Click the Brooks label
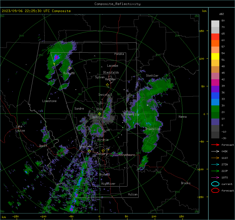The width and height of the screenshot is (235, 220). pos(186,183)
